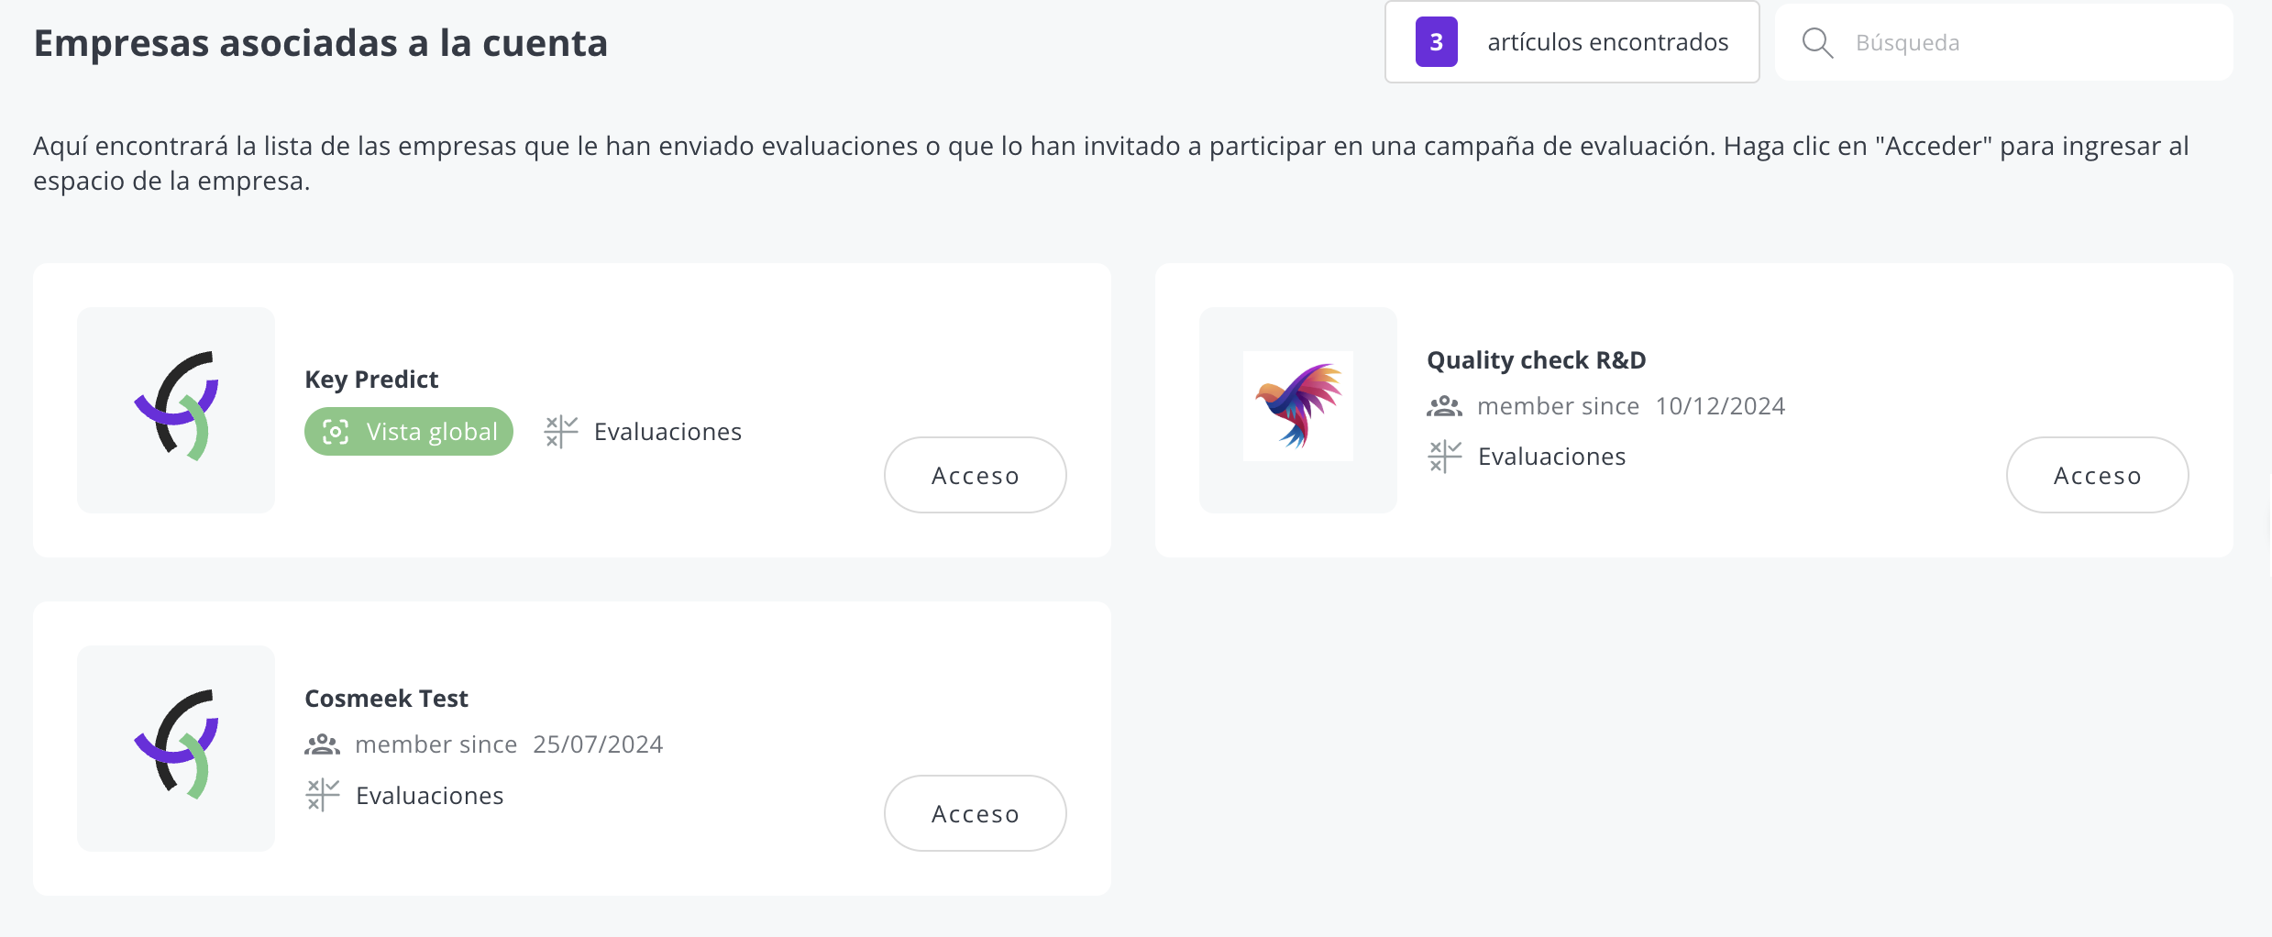Open Evaluaciones link under Key Predict

(667, 432)
